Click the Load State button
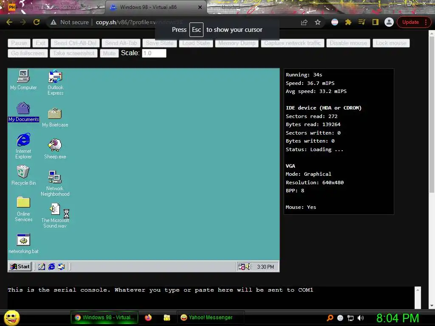Image resolution: width=435 pixels, height=326 pixels. coord(196,43)
